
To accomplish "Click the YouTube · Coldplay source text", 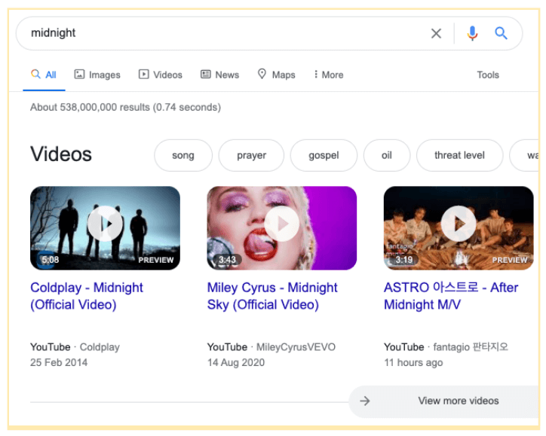I will click(x=75, y=347).
